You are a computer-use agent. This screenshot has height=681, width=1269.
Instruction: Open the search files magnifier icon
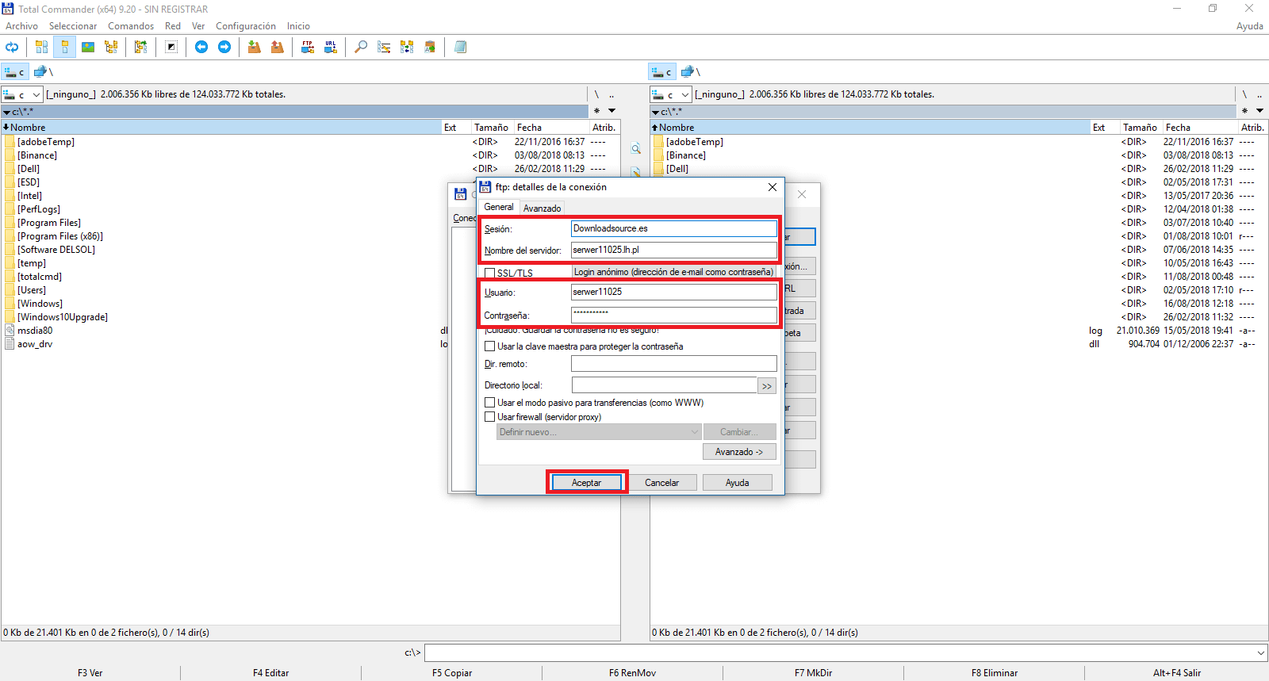tap(361, 47)
